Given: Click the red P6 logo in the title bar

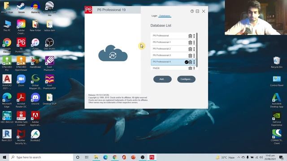Looking at the screenshot, I should pyautogui.click(x=88, y=10).
